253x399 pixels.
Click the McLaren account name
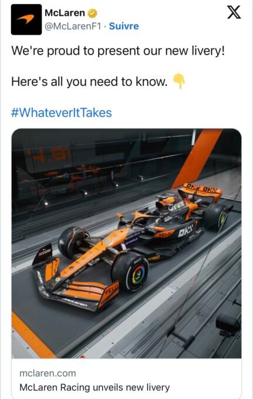coord(65,13)
